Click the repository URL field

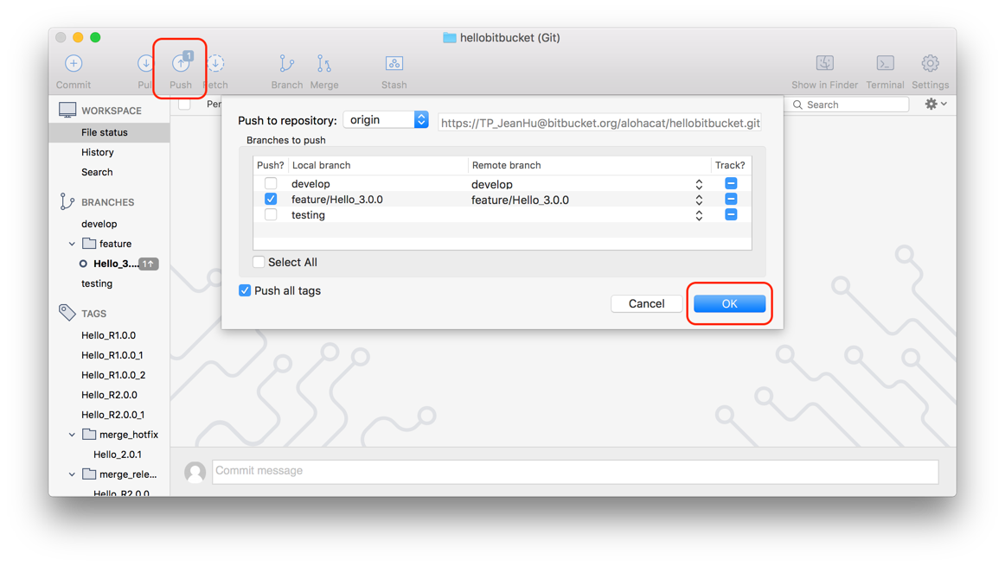[600, 123]
